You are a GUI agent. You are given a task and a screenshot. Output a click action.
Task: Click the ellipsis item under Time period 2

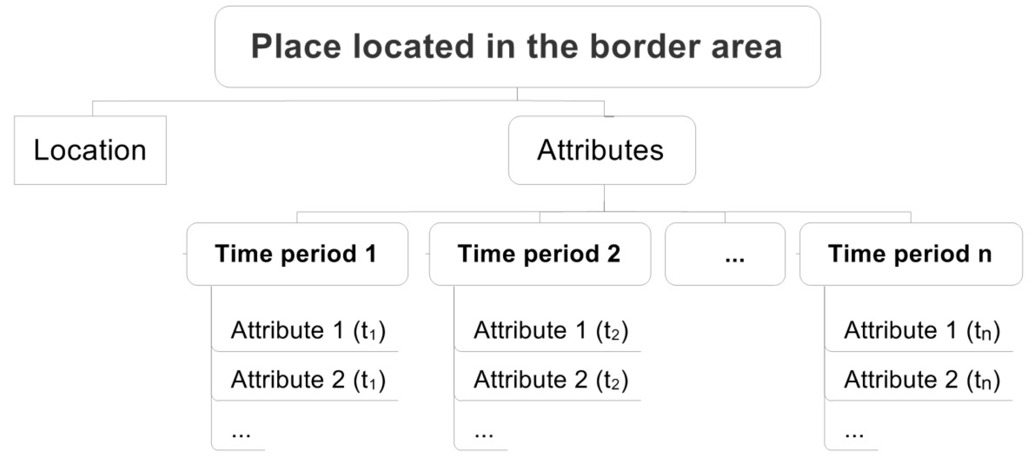click(x=483, y=433)
